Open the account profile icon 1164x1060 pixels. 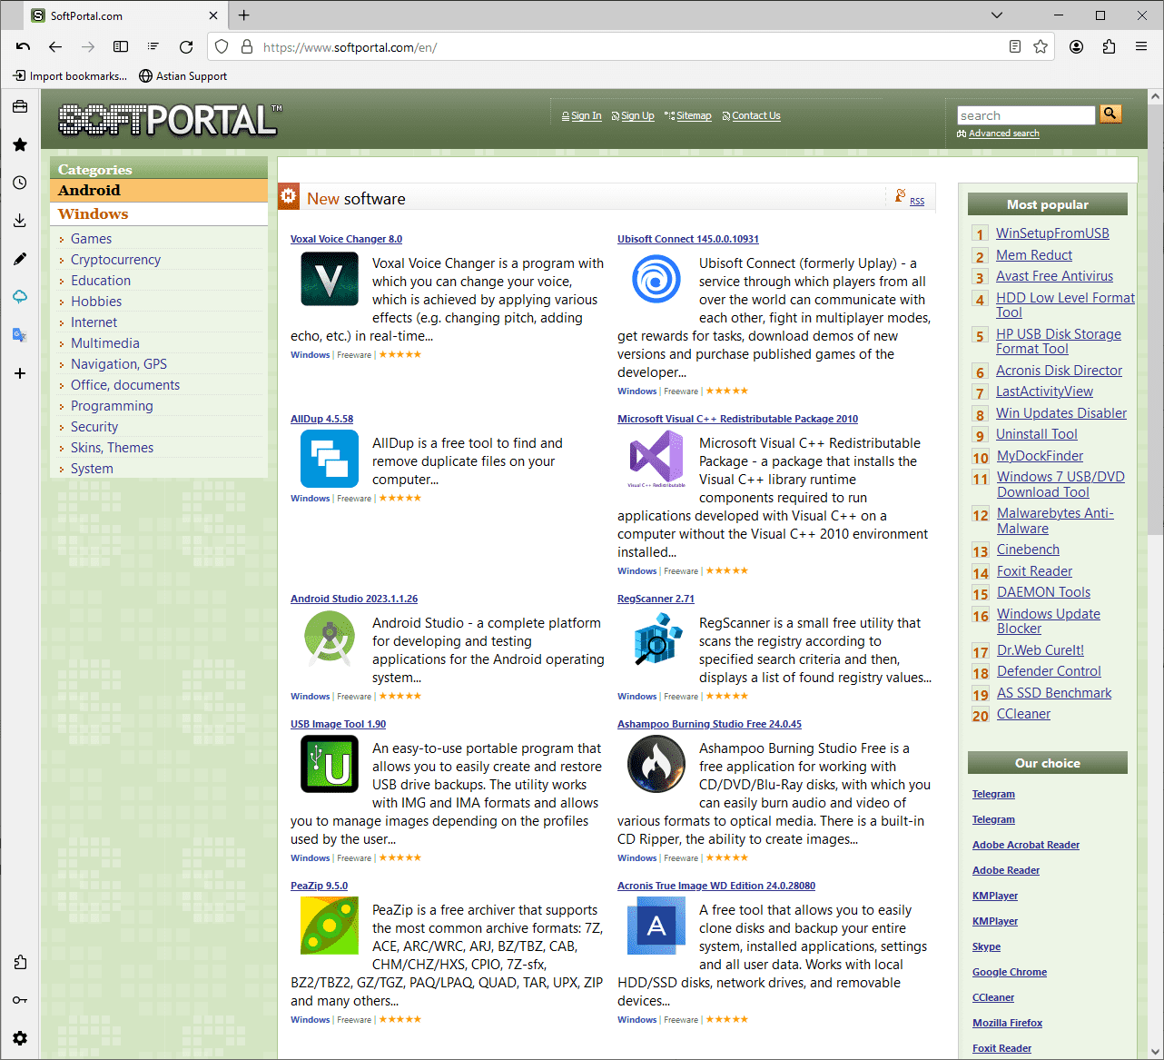tap(1076, 47)
